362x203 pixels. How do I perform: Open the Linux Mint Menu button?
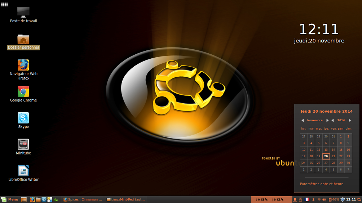tap(10, 199)
